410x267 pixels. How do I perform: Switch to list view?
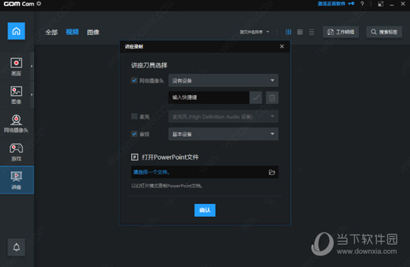pyautogui.click(x=312, y=32)
